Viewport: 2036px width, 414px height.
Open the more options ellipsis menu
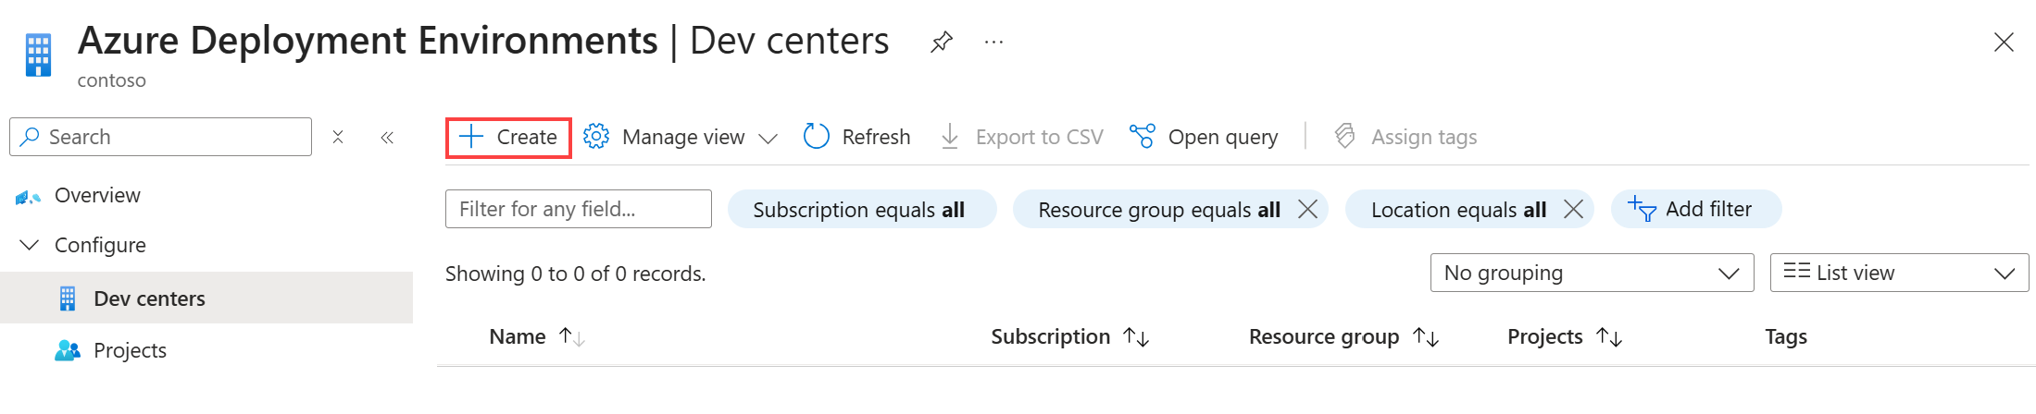pyautogui.click(x=993, y=42)
